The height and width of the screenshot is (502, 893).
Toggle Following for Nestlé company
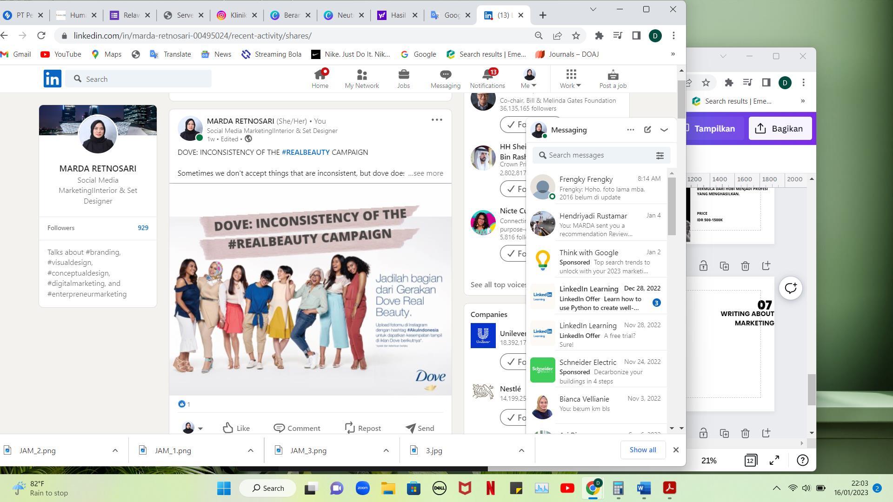click(514, 417)
